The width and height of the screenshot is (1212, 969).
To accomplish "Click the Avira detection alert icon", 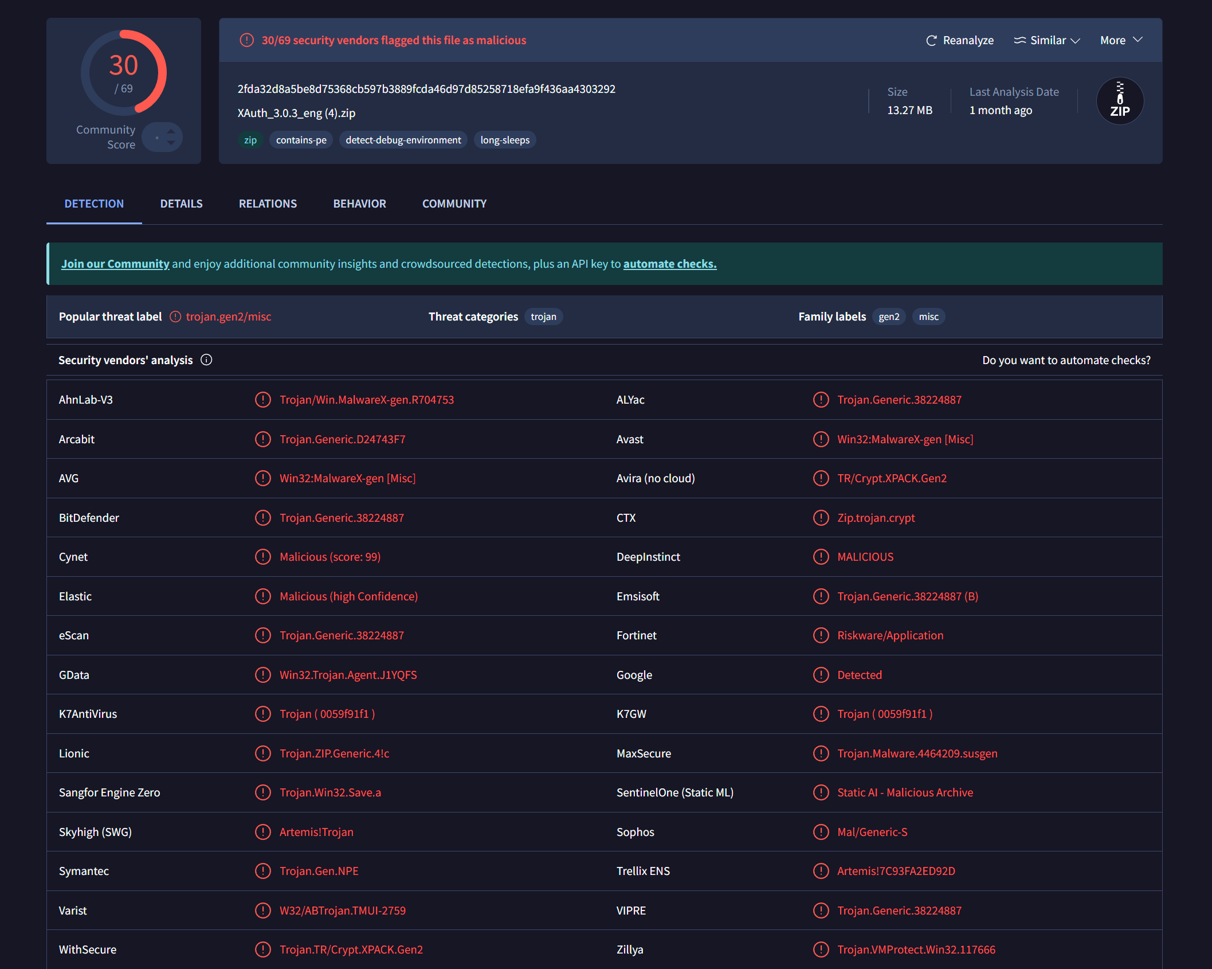I will (821, 478).
